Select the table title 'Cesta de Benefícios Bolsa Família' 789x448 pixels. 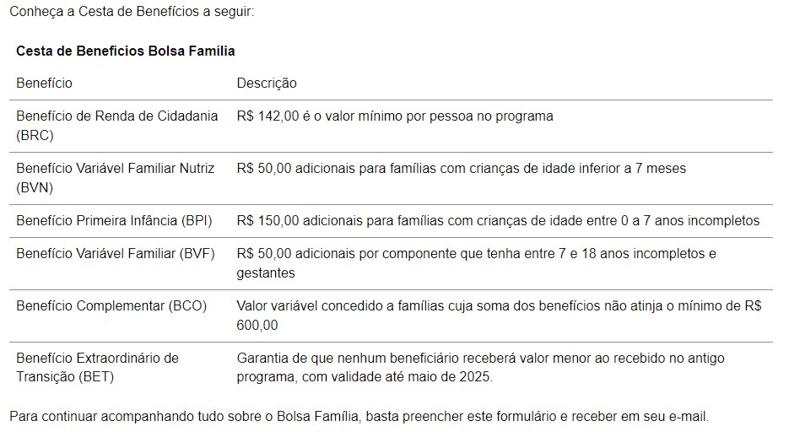click(125, 51)
